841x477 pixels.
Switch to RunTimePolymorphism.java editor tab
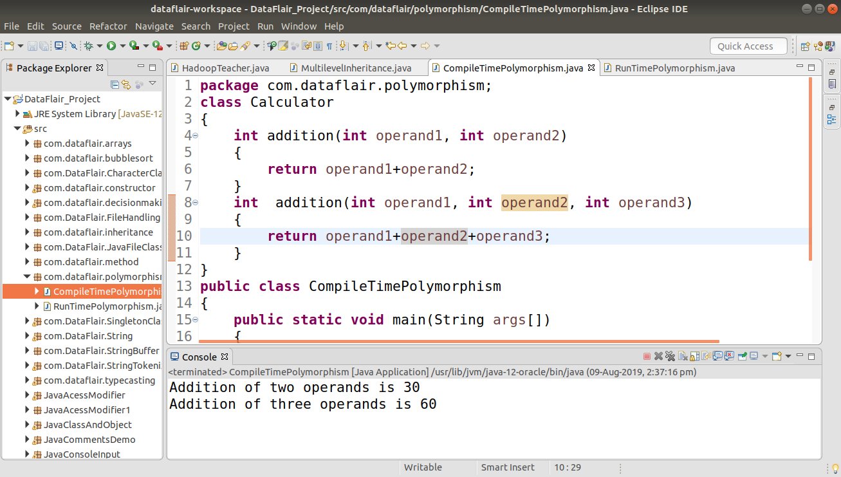point(669,68)
